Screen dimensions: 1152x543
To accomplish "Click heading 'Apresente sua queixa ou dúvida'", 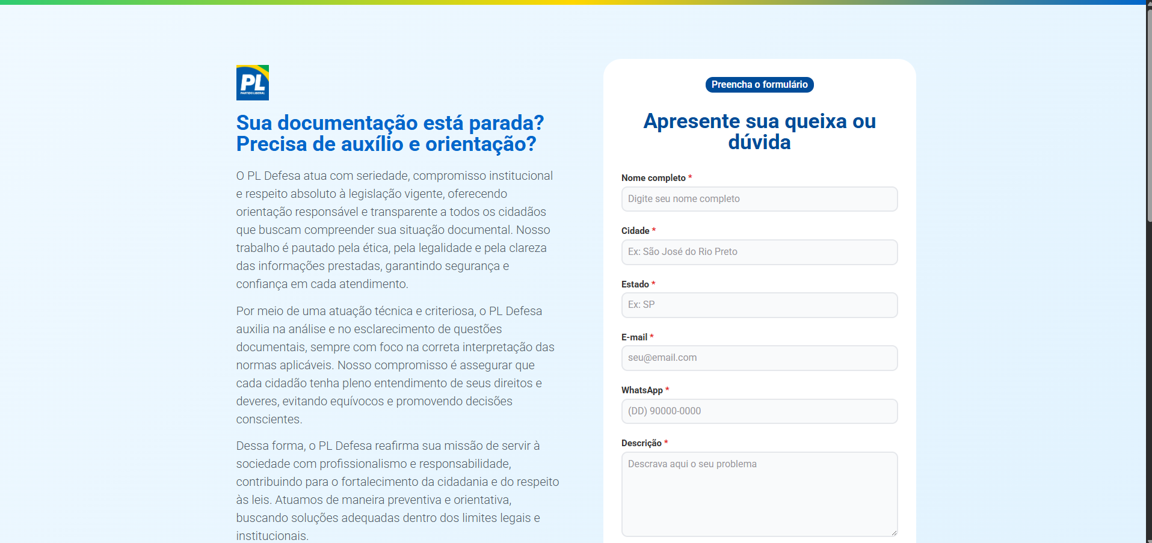I will coord(759,132).
